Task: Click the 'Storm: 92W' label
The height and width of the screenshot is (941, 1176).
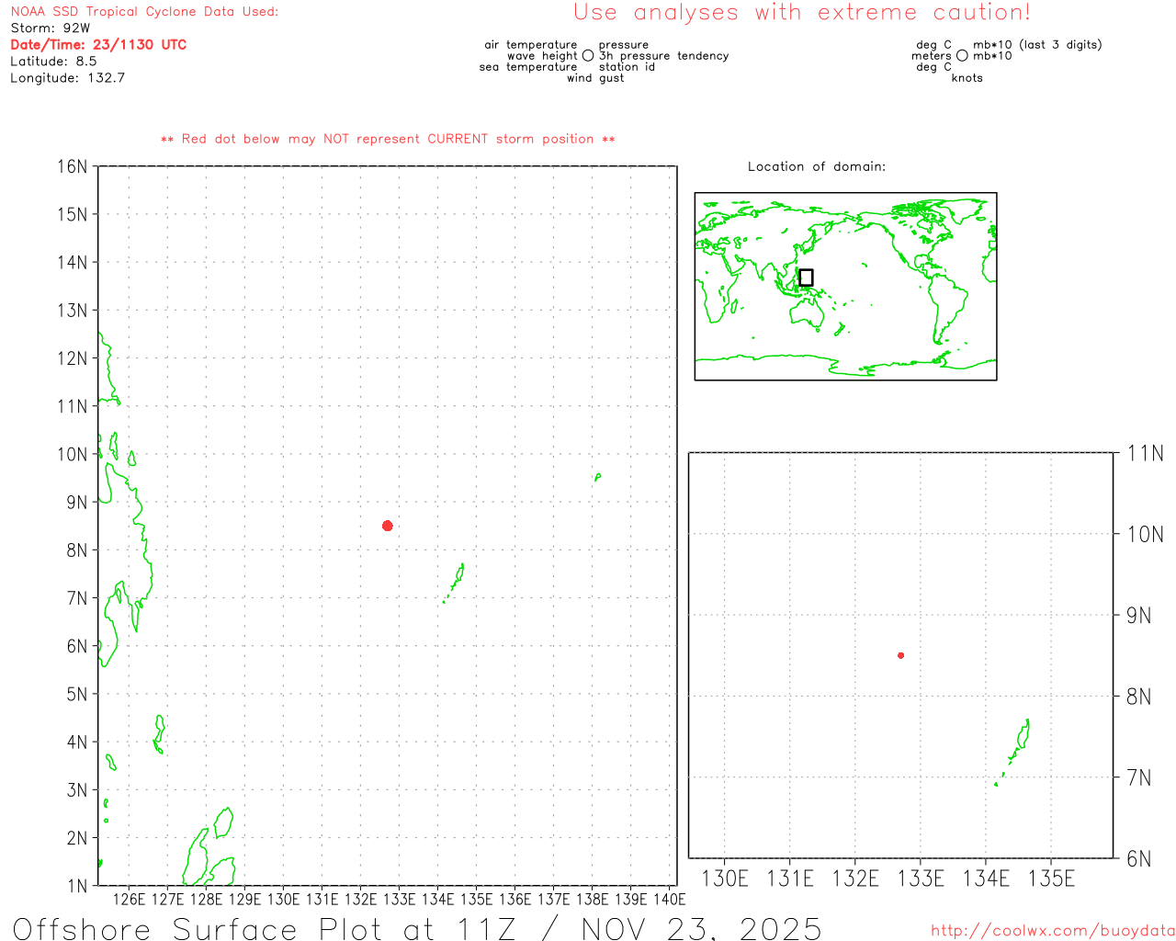Action: click(x=51, y=28)
